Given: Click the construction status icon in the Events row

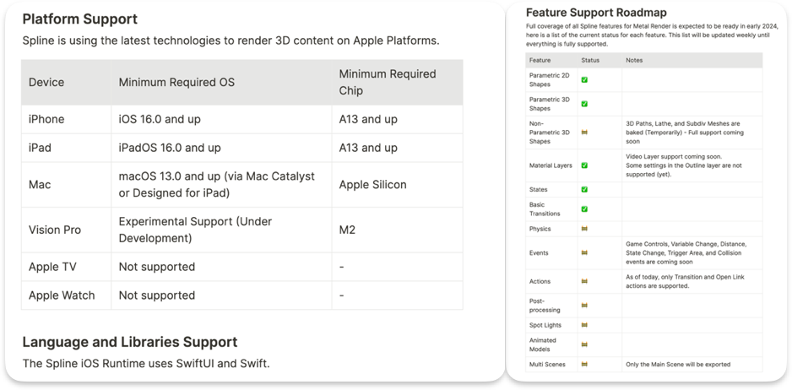Looking at the screenshot, I should coord(584,252).
